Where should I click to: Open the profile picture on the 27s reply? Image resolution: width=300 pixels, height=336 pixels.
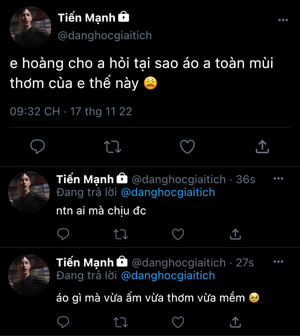pyautogui.click(x=29, y=275)
